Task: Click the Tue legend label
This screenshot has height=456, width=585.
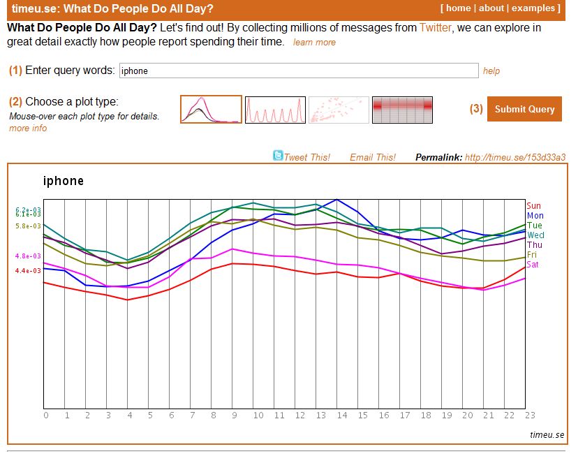Action: click(x=534, y=225)
